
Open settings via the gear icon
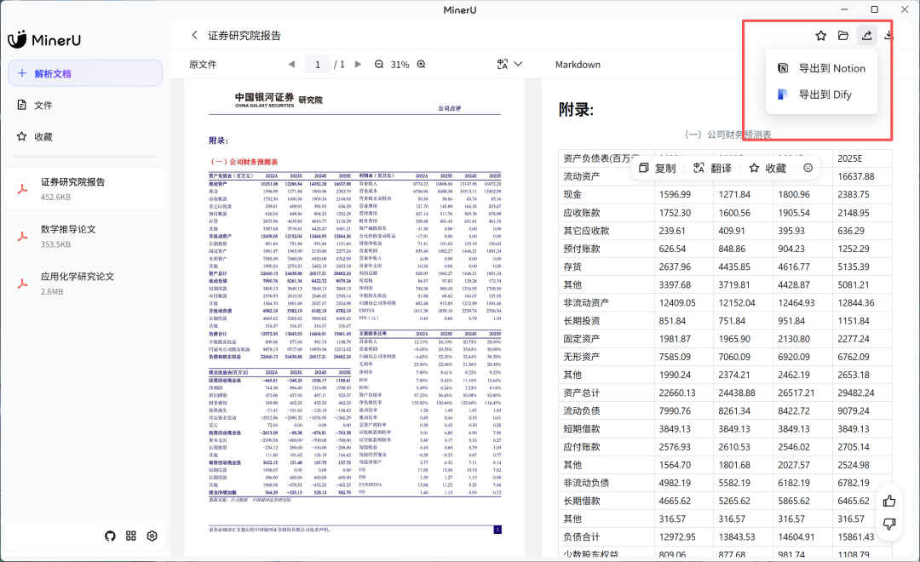tap(152, 536)
